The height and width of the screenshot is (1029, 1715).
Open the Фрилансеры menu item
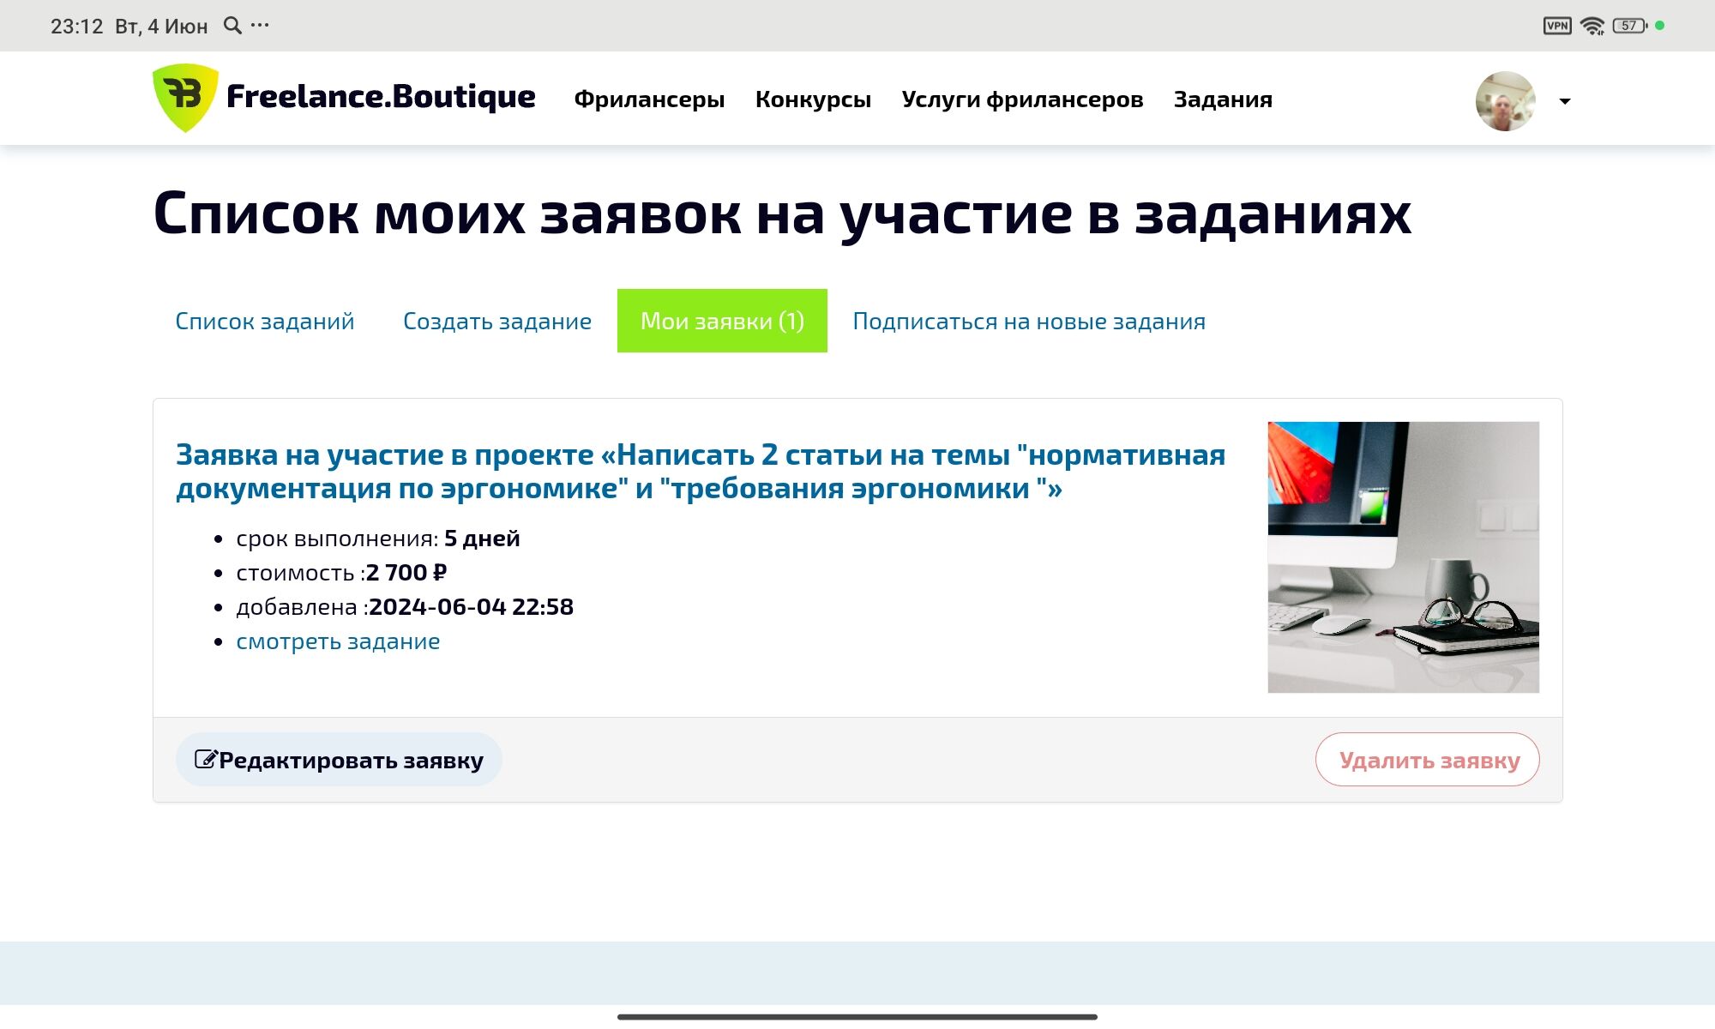(649, 99)
